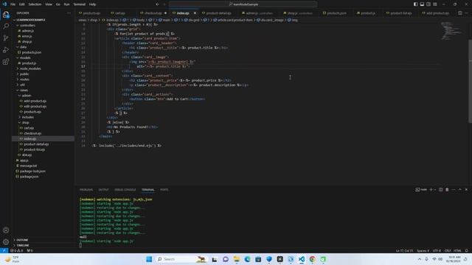Screen dimensions: 472x265
Task: Switch to the product-detail.ejs editor tab
Action: [219, 13]
